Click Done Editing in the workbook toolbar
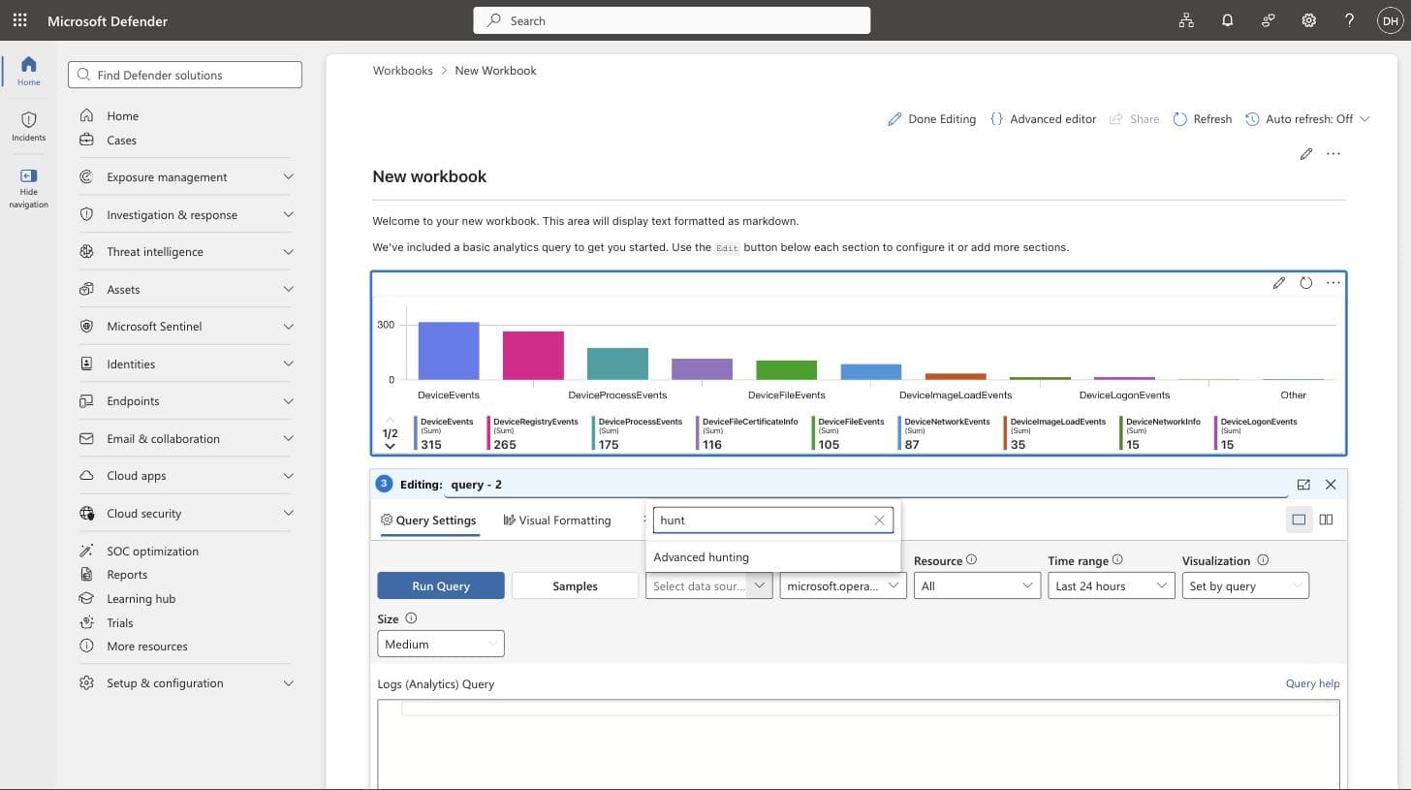The height and width of the screenshot is (790, 1411). click(x=931, y=119)
